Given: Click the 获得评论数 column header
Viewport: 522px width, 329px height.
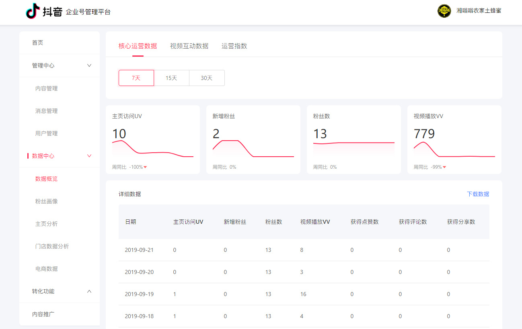Looking at the screenshot, I should coord(413,222).
